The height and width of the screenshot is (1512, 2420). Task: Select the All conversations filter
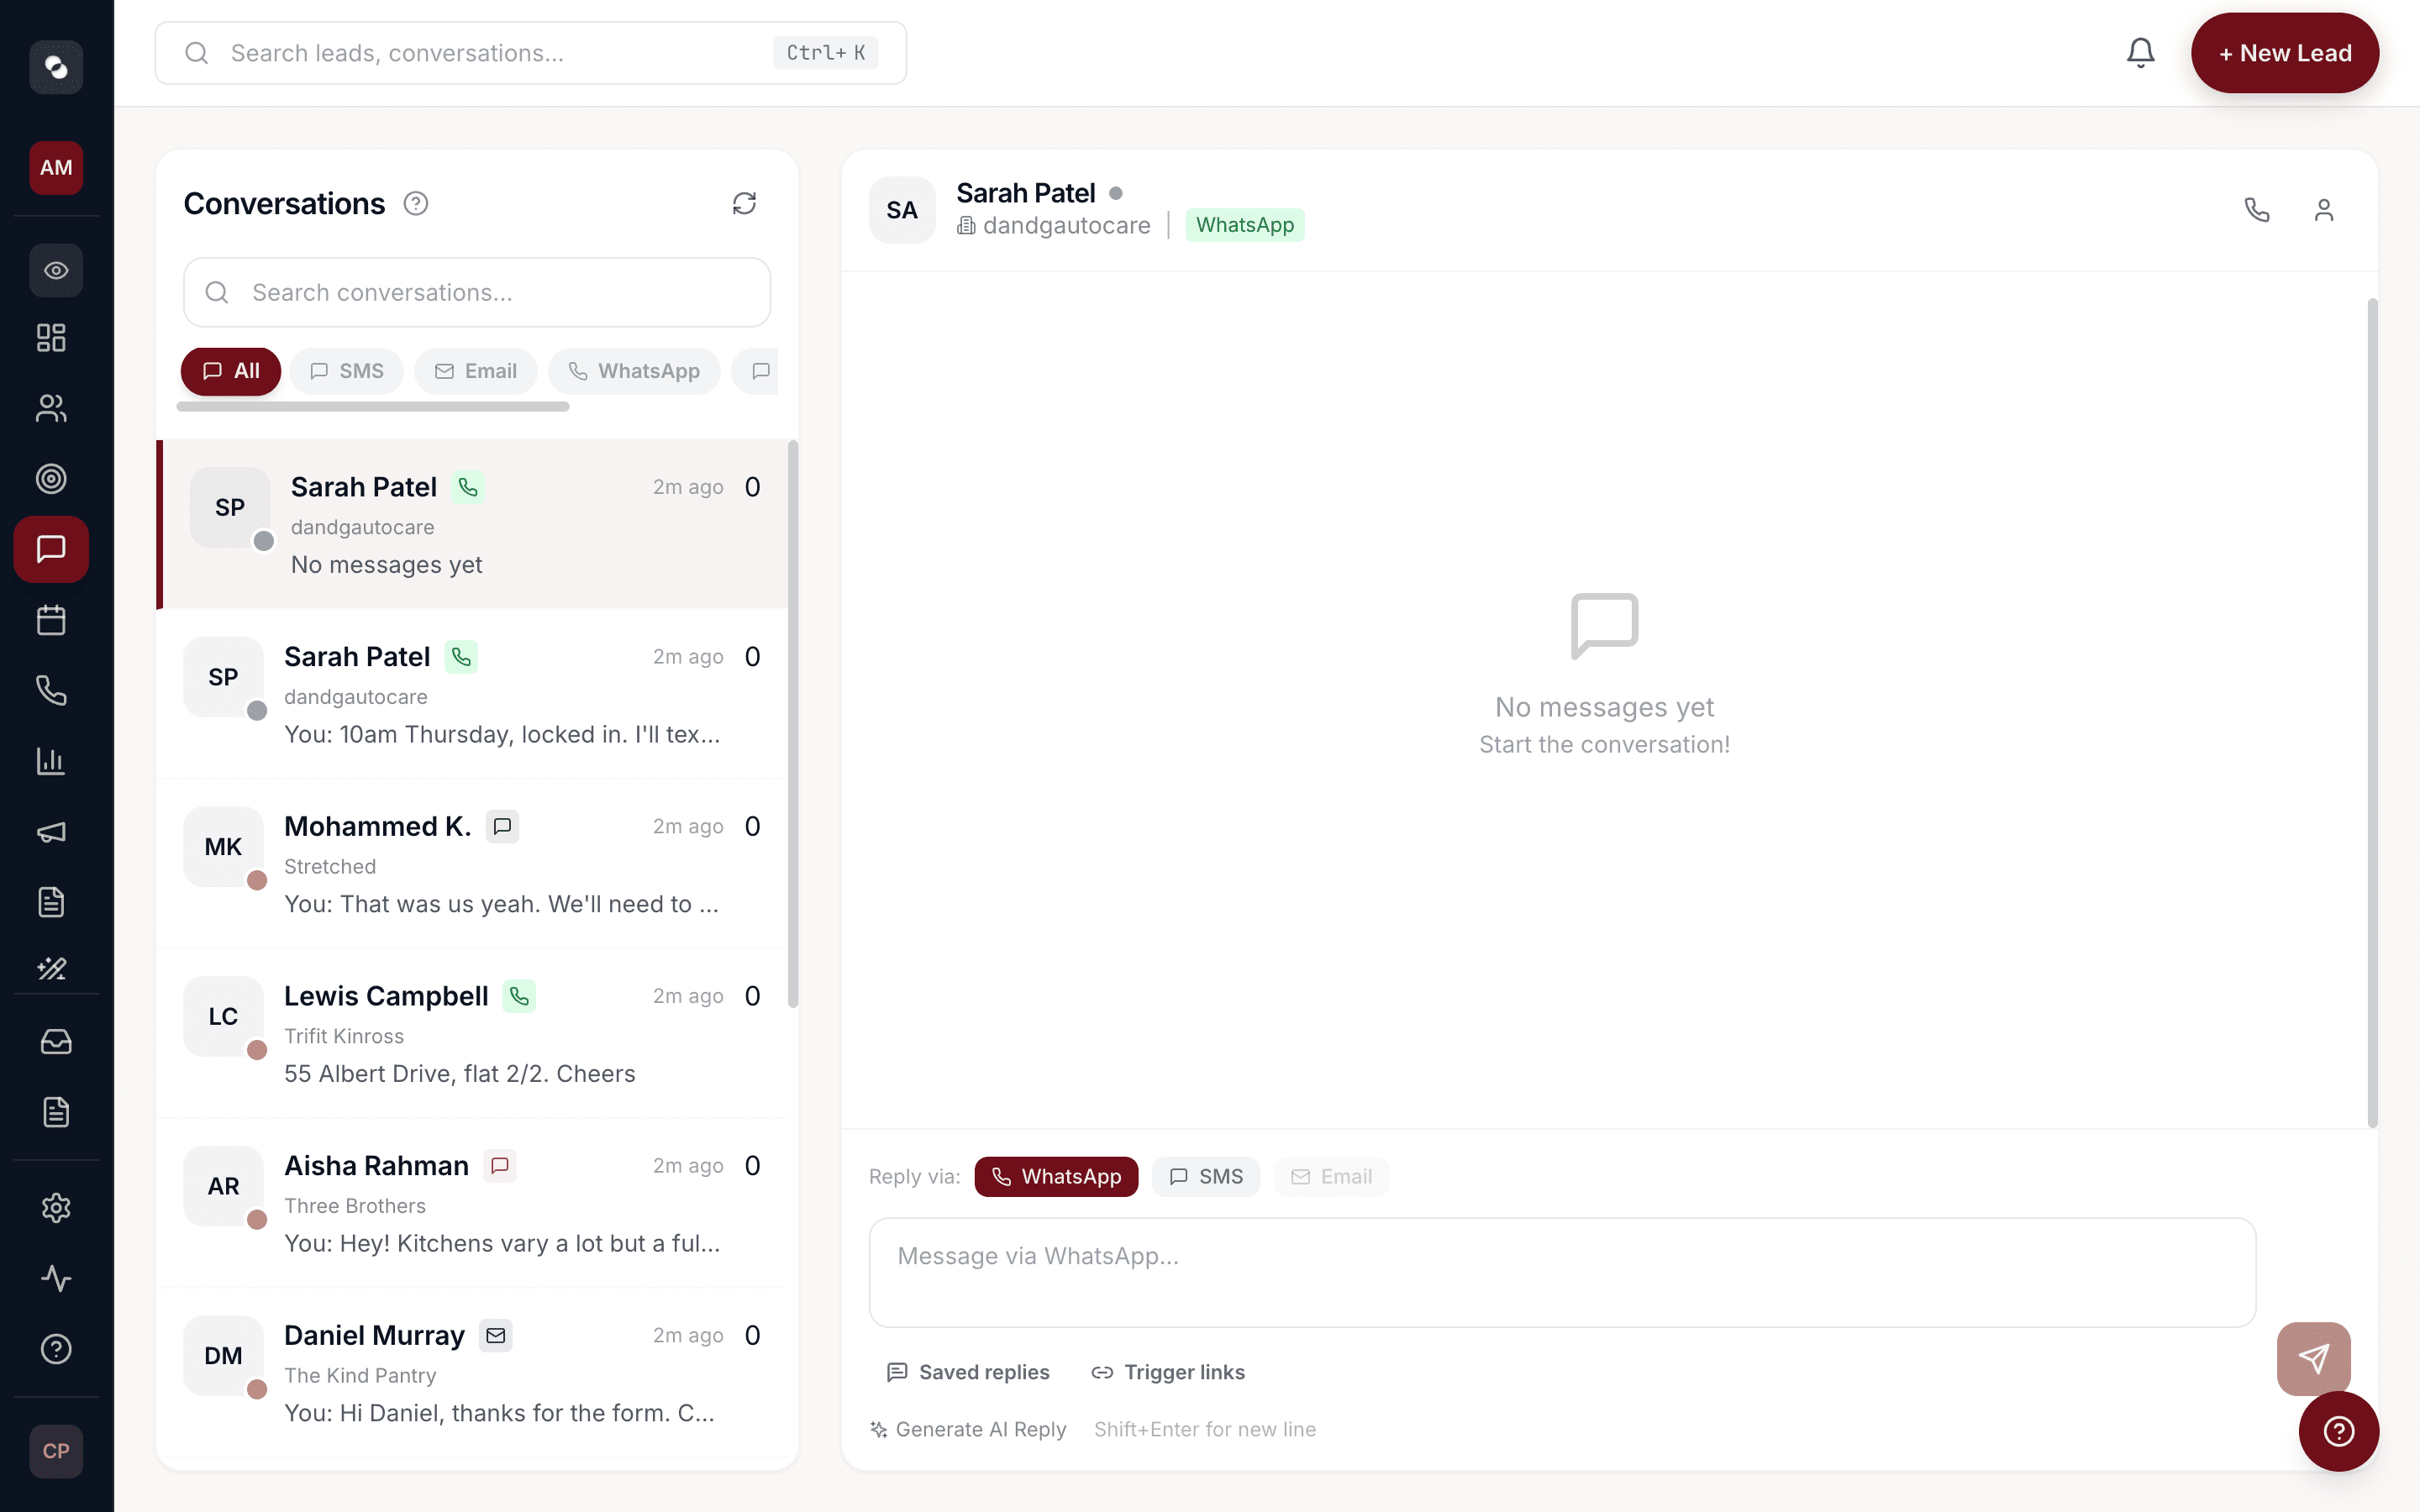tap(231, 371)
